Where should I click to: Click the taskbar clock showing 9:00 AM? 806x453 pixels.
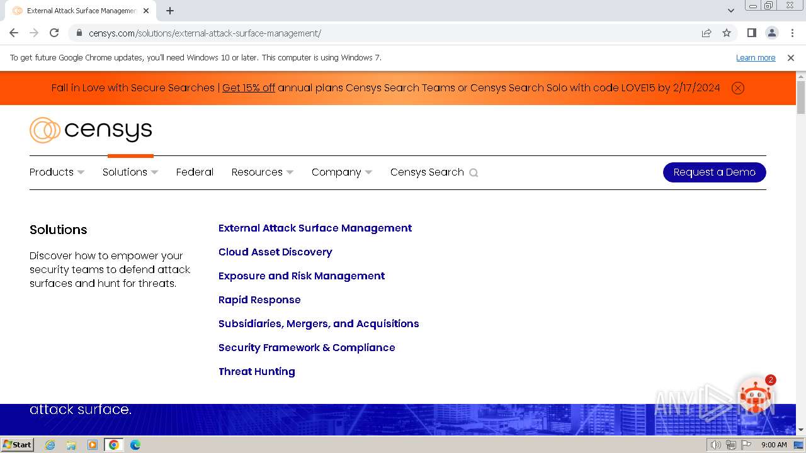[774, 445]
